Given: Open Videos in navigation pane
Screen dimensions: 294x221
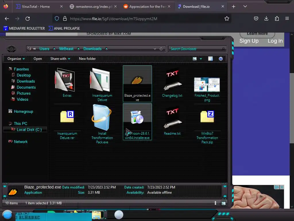Looking at the screenshot, I should (x=22, y=99).
